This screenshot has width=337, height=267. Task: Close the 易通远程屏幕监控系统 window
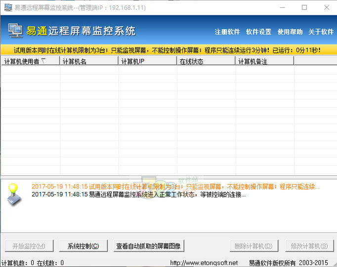pyautogui.click(x=327, y=7)
